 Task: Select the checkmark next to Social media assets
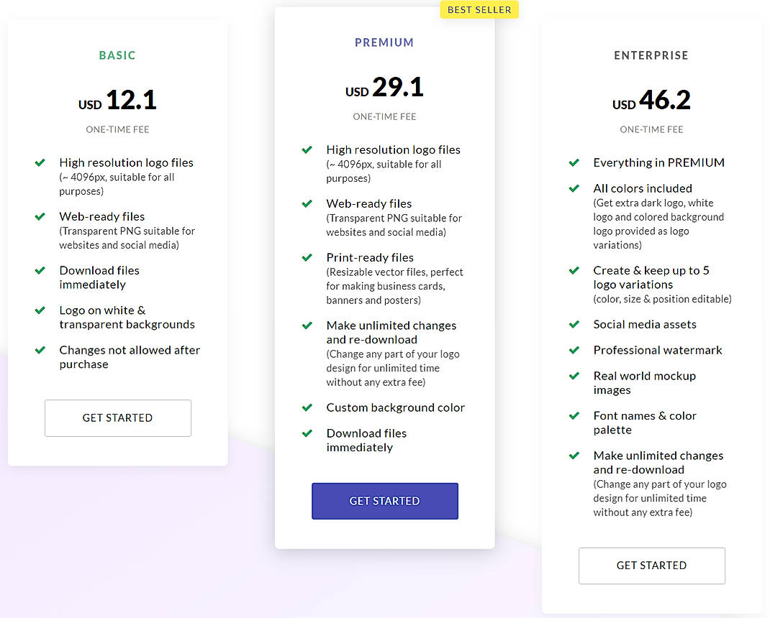click(x=574, y=324)
